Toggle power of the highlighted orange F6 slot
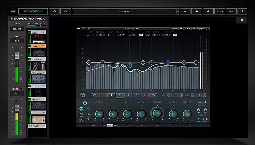This screenshot has width=255, height=145. coord(30,46)
